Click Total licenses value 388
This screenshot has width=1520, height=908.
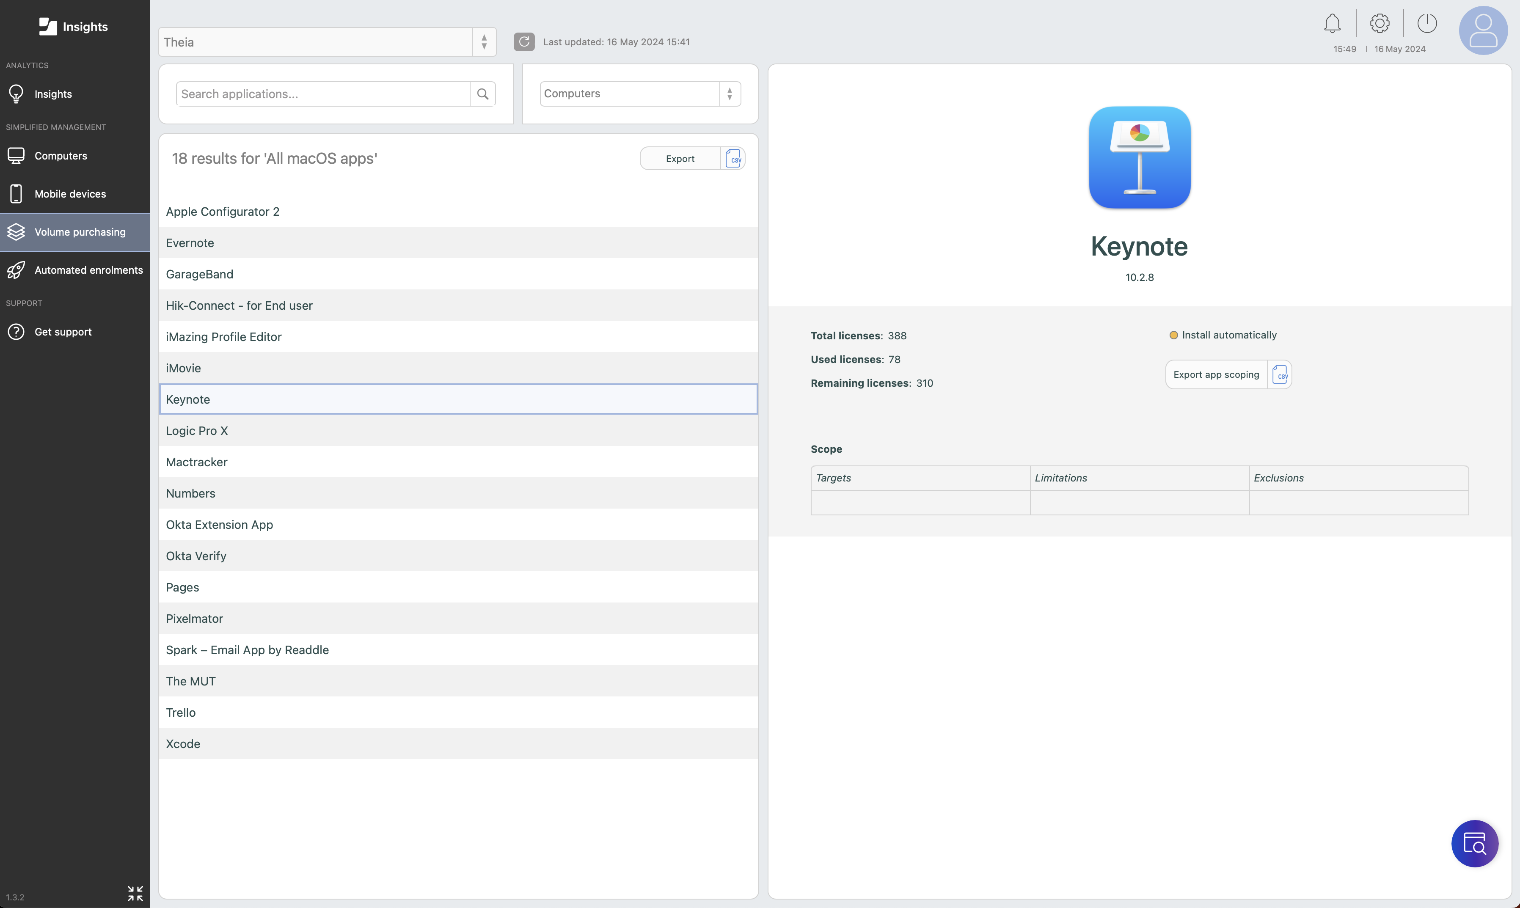[897, 335]
